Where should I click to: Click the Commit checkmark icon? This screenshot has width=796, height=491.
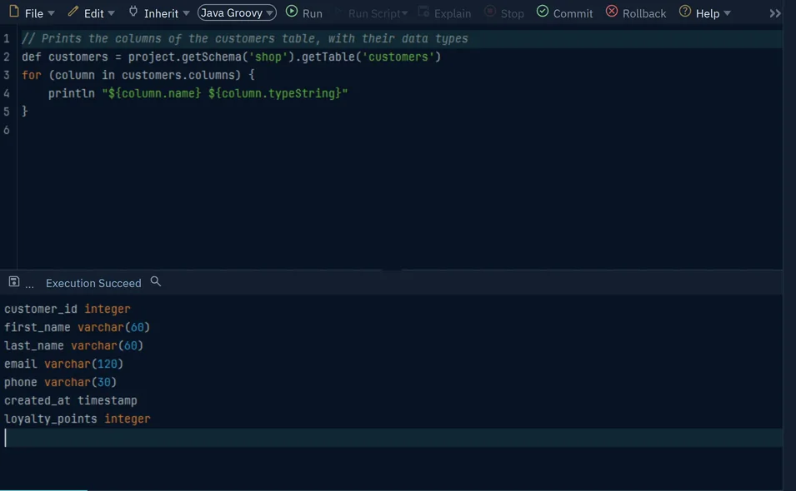pos(542,11)
